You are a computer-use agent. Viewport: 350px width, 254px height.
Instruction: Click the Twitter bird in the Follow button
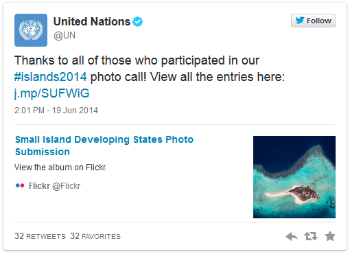pos(300,21)
